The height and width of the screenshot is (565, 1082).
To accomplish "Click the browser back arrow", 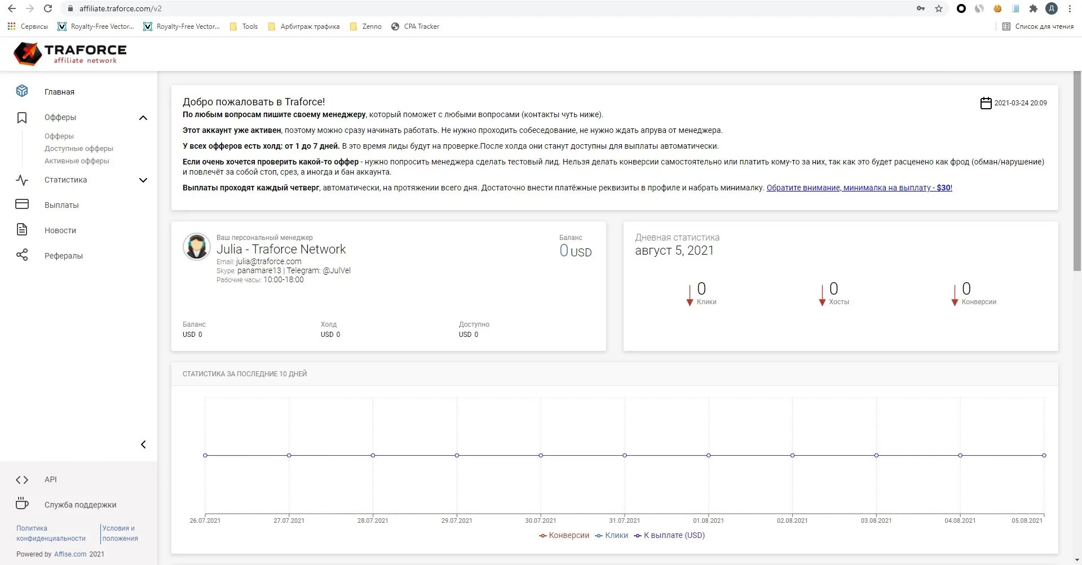I will [11, 8].
